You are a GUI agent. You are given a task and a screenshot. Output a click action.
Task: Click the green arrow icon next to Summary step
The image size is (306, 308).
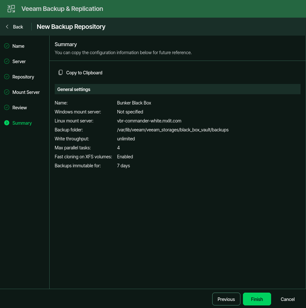coord(7,123)
